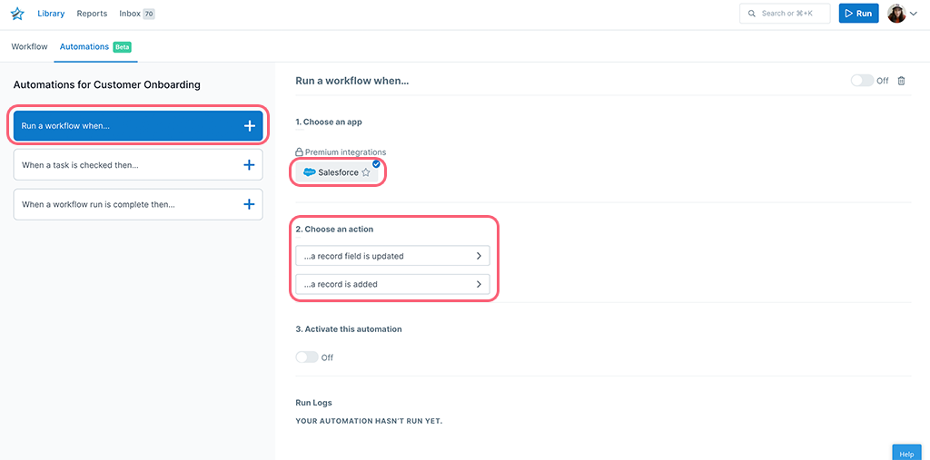Open the dropdown arrow beside the avatar
Screen dimensions: 930x460
[x=914, y=14]
